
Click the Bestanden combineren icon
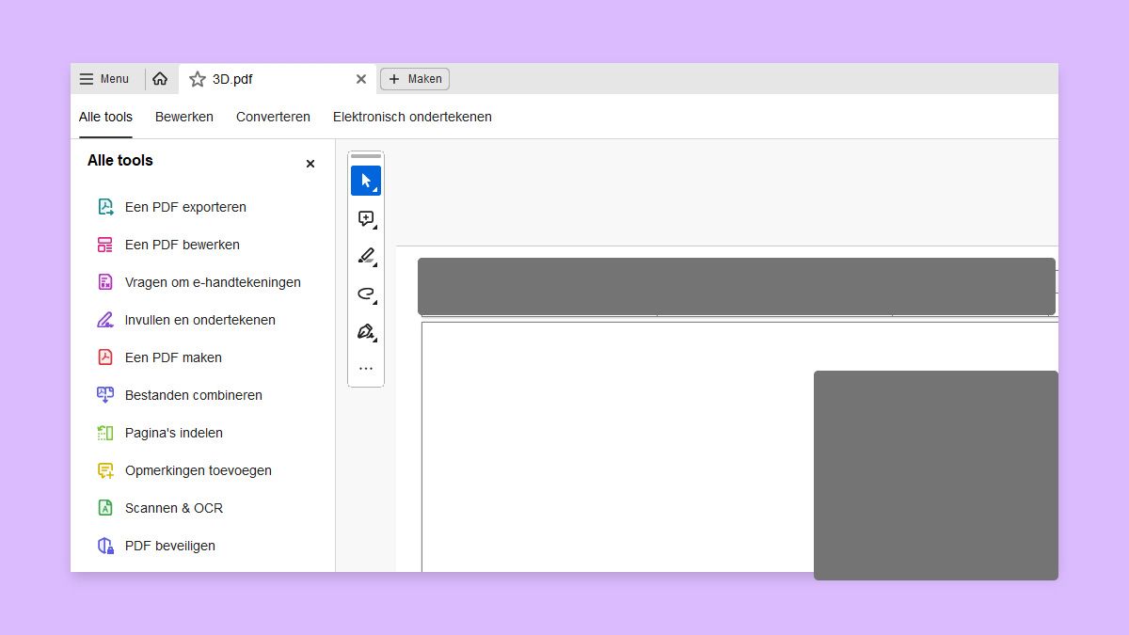(x=105, y=395)
